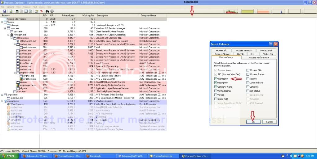Collapse the System tree node

(x=2, y=22)
